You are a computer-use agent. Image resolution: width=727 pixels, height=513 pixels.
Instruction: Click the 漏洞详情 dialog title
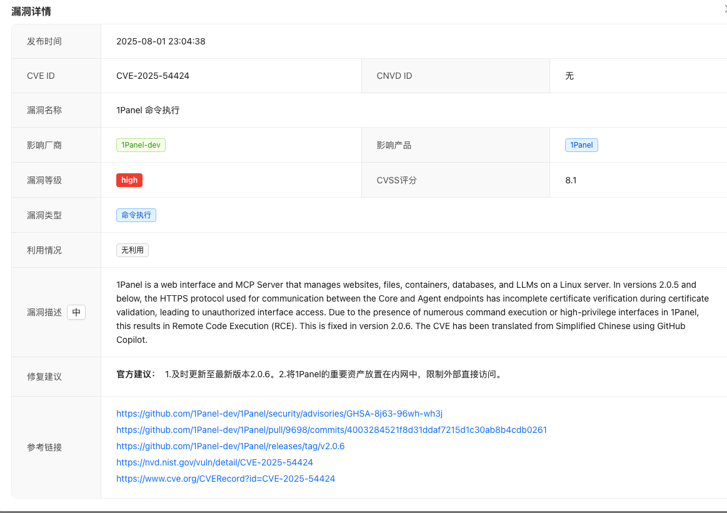coord(31,12)
